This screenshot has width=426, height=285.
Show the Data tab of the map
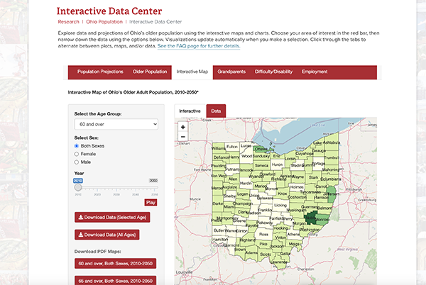pos(216,111)
